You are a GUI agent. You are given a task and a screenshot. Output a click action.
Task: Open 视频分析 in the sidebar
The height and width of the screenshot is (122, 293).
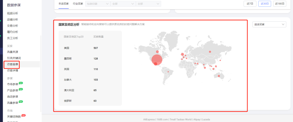[12, 13]
